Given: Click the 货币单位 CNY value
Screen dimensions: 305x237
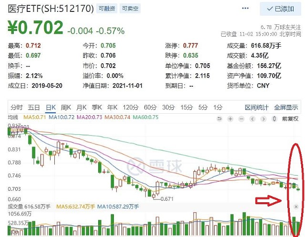Looking at the screenshot, I should 263,86.
